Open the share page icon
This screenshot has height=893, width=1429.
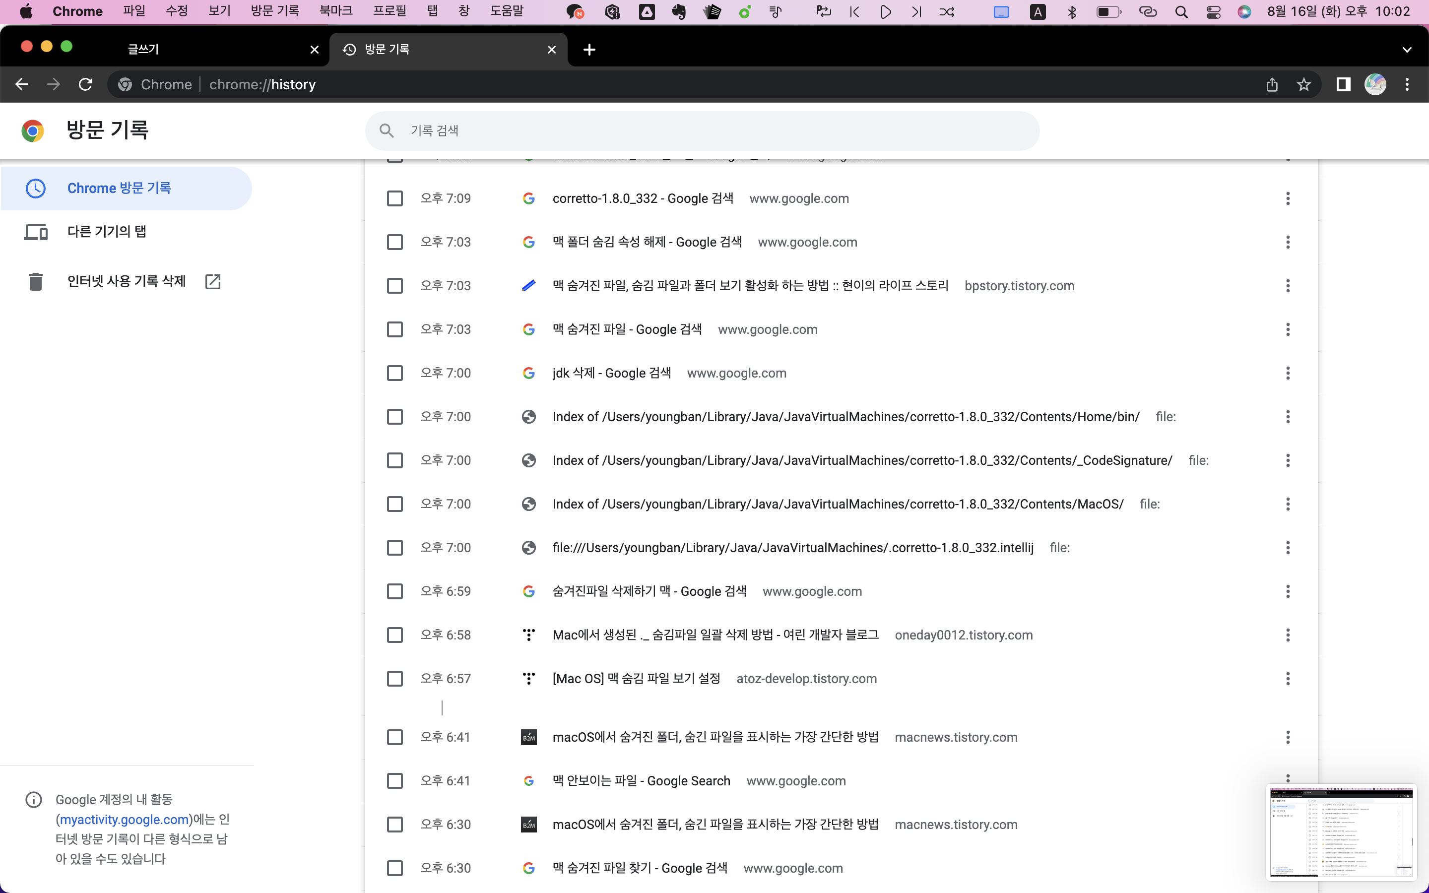(1272, 84)
